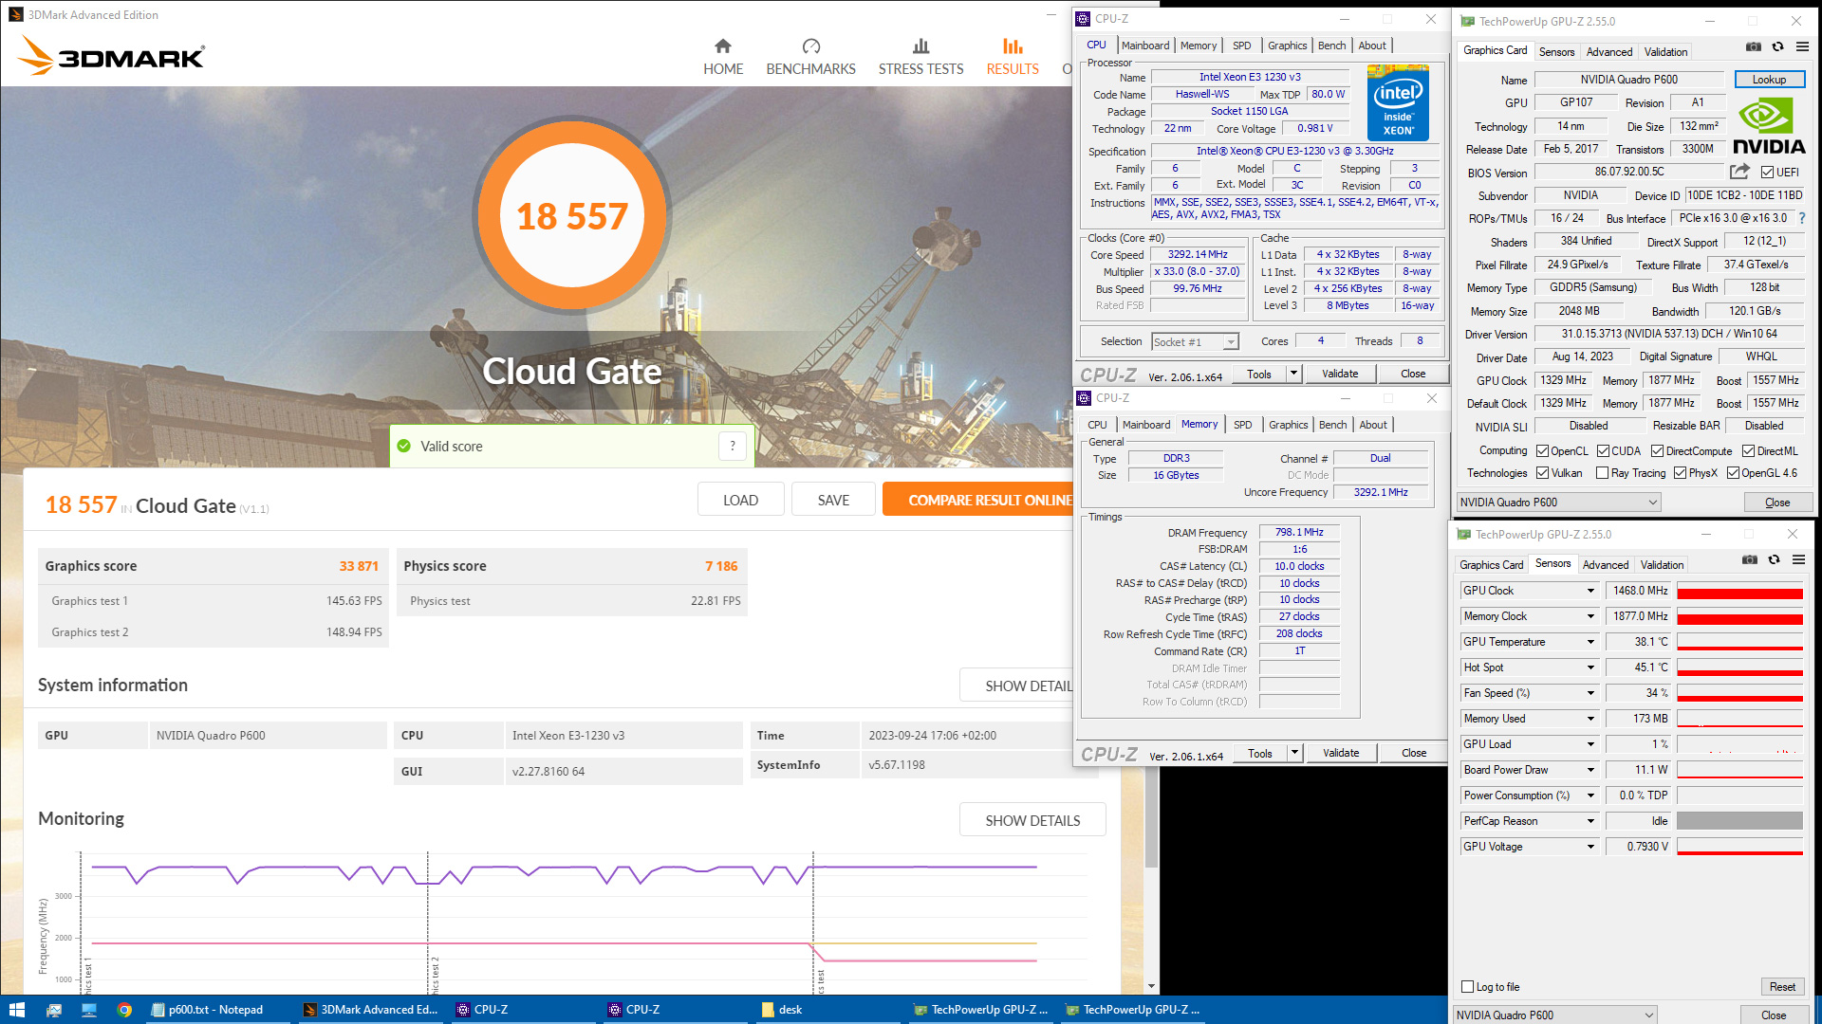The width and height of the screenshot is (1822, 1024).
Task: Click BIOS share/export icon in GPU-Z
Action: click(x=1739, y=172)
